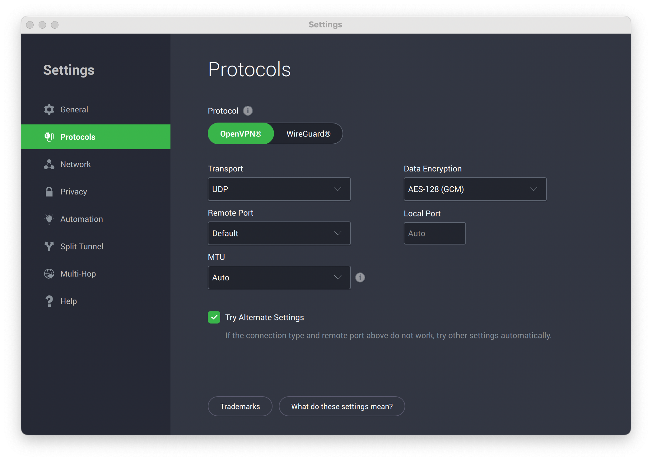The image size is (652, 461).
Task: Select the Protocols sidebar item
Action: pos(96,137)
